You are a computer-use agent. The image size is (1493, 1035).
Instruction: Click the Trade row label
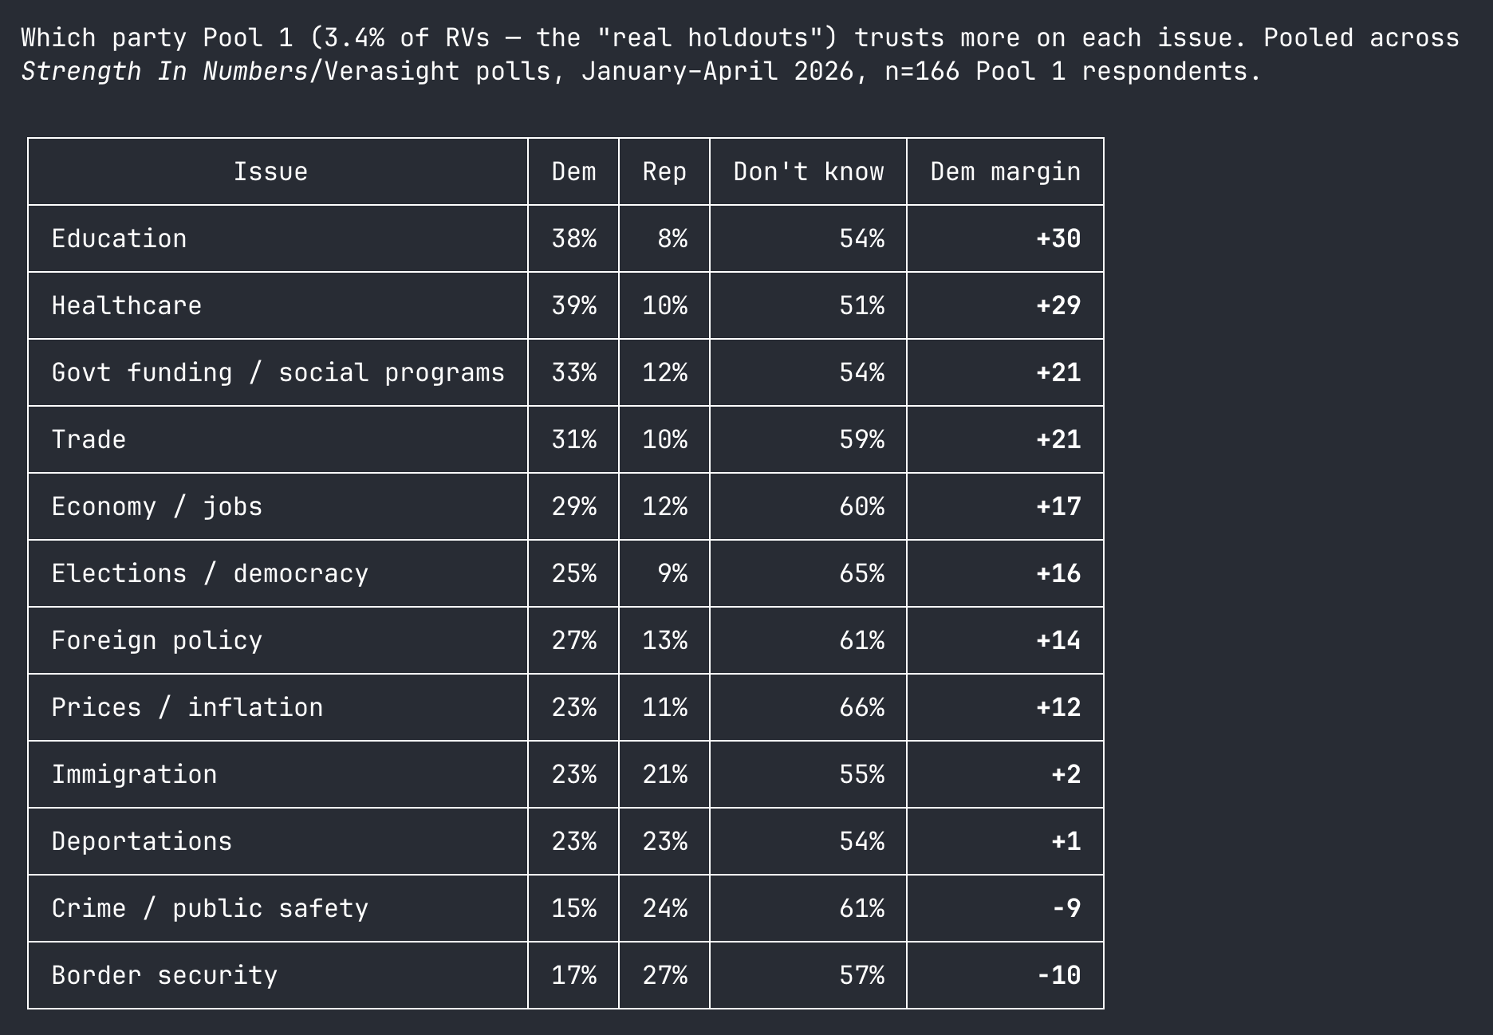(x=89, y=439)
